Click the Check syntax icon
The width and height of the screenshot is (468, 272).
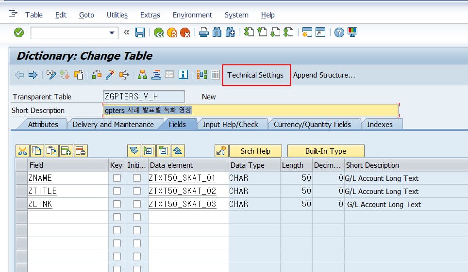coord(97,75)
